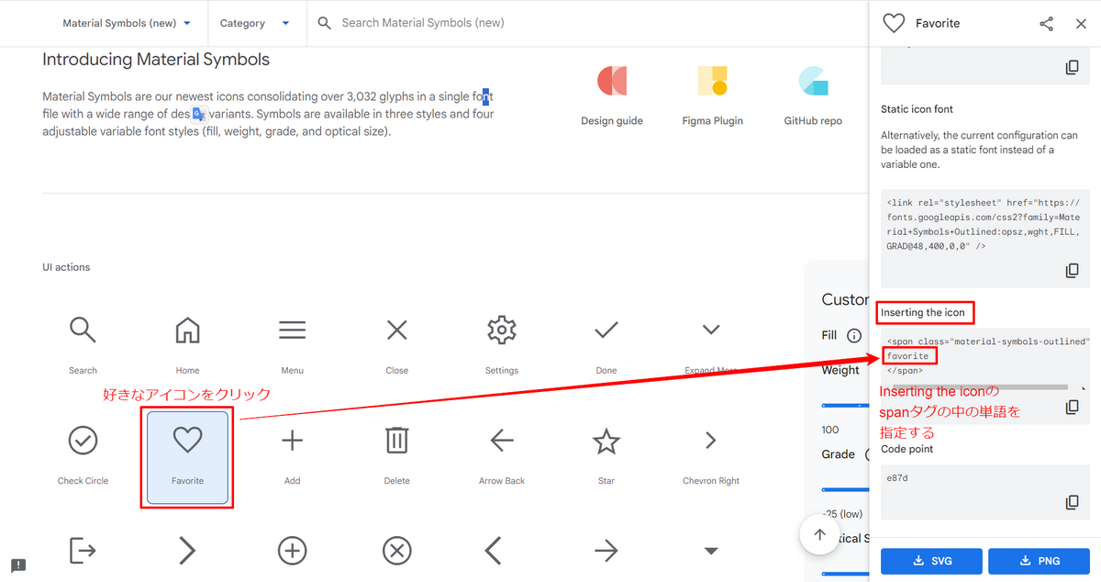
Task: Select the circled plus icon
Action: [292, 551]
